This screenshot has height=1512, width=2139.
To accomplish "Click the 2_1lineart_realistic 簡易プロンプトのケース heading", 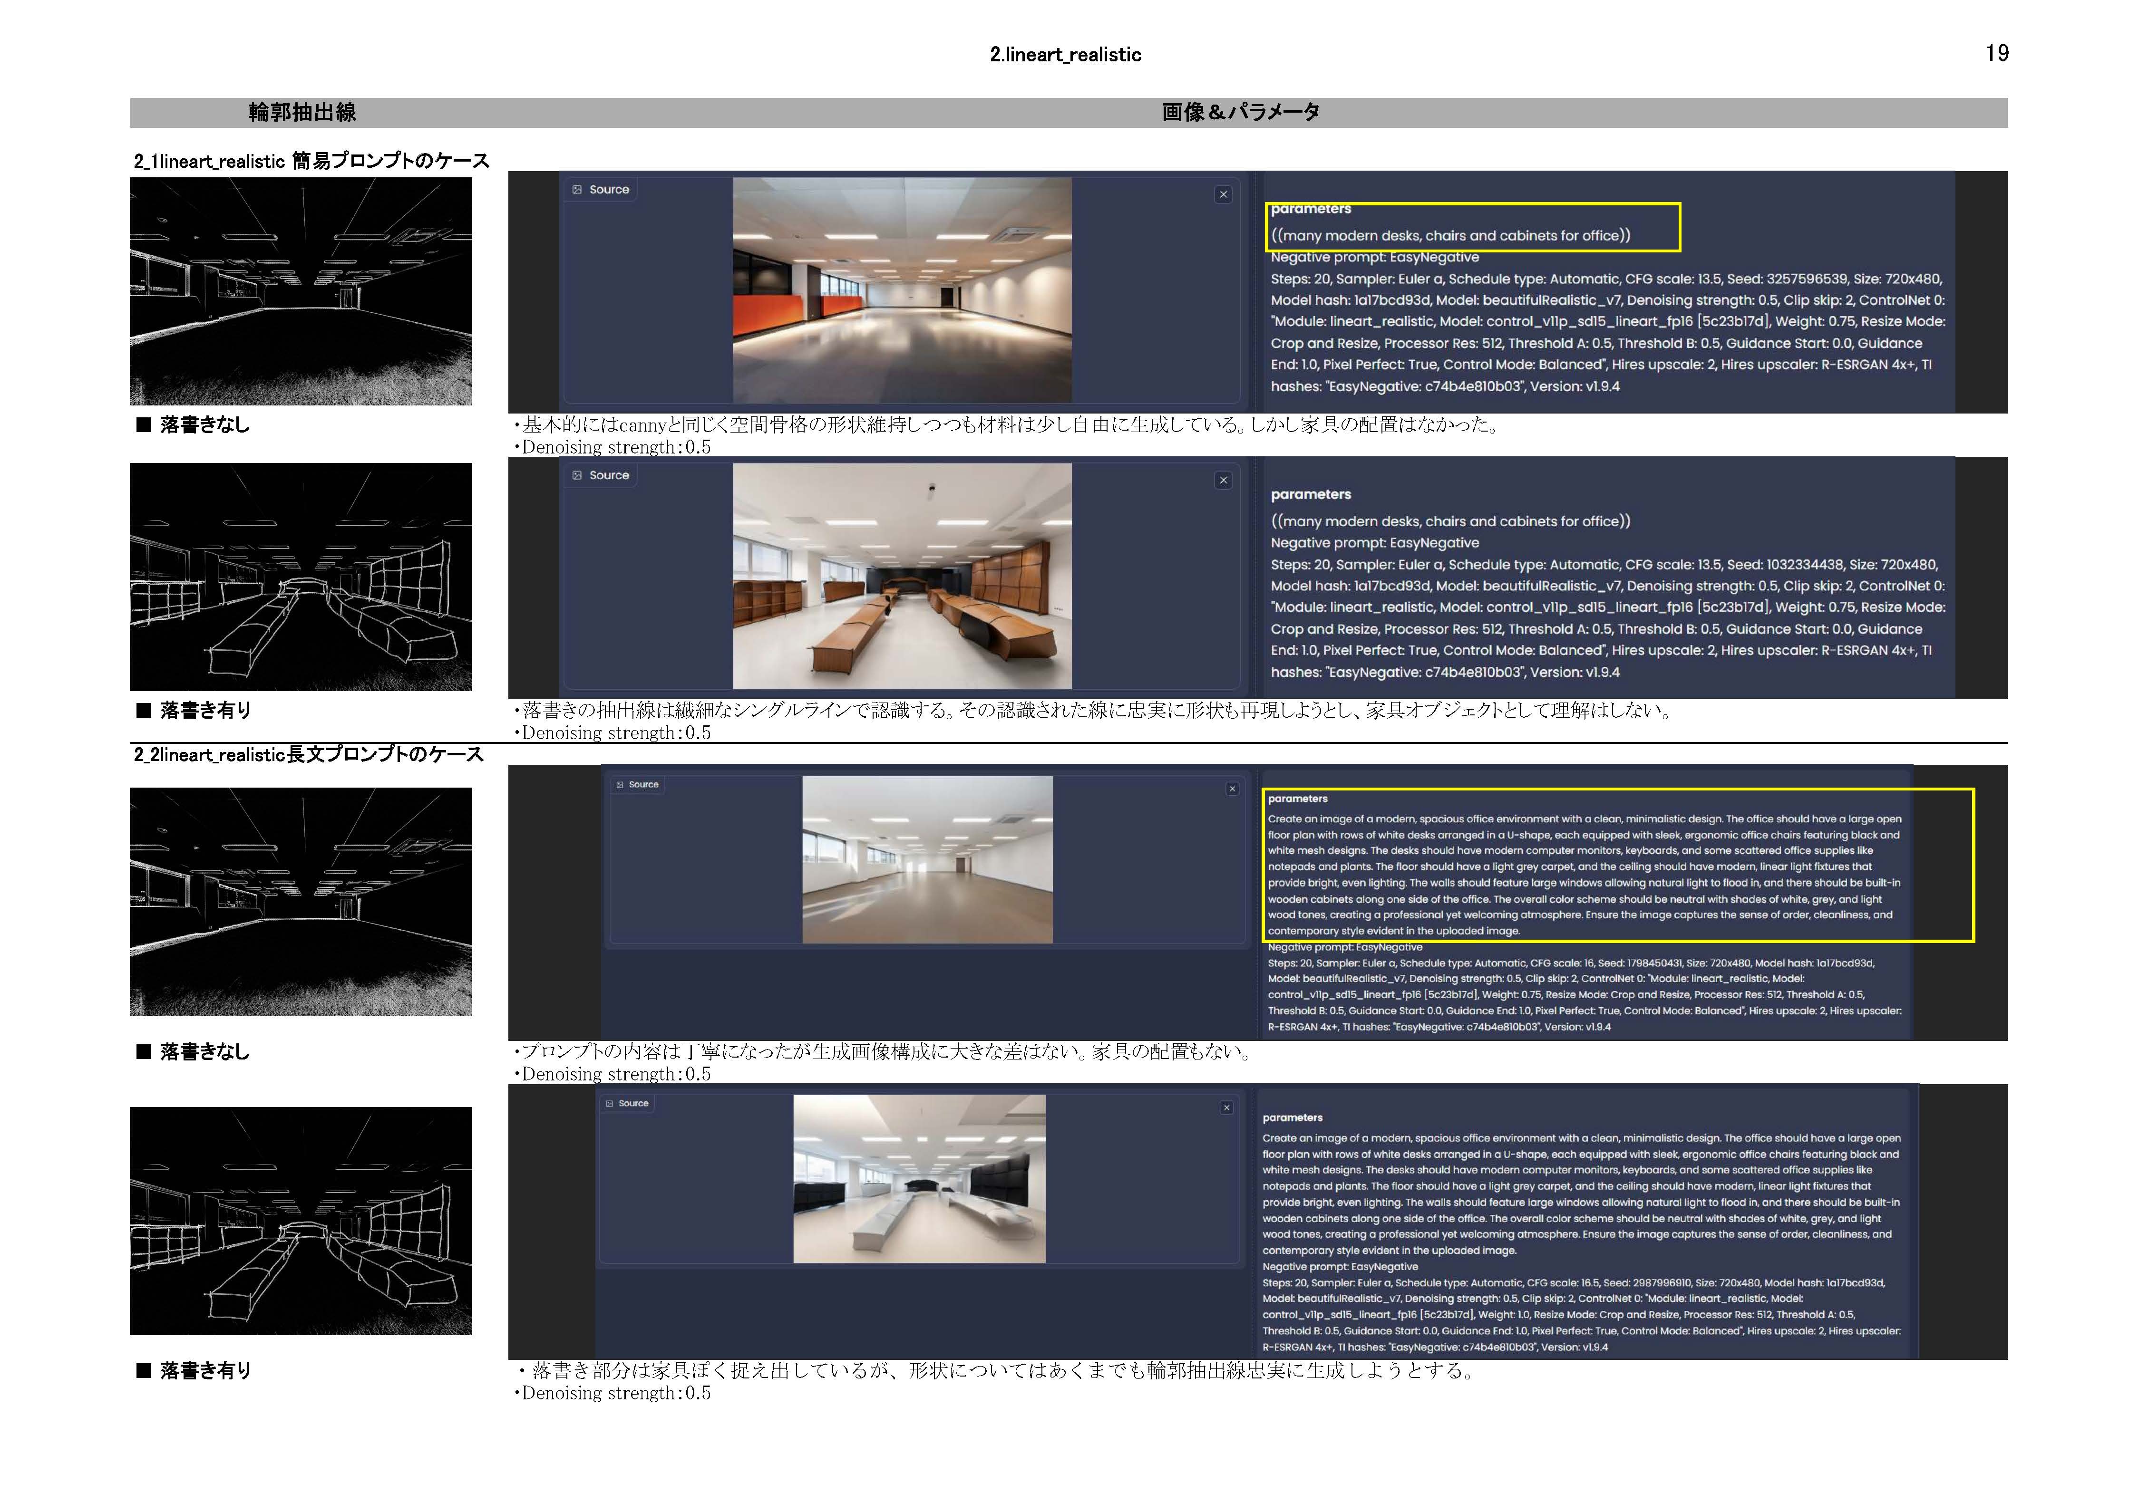I will click(x=311, y=161).
